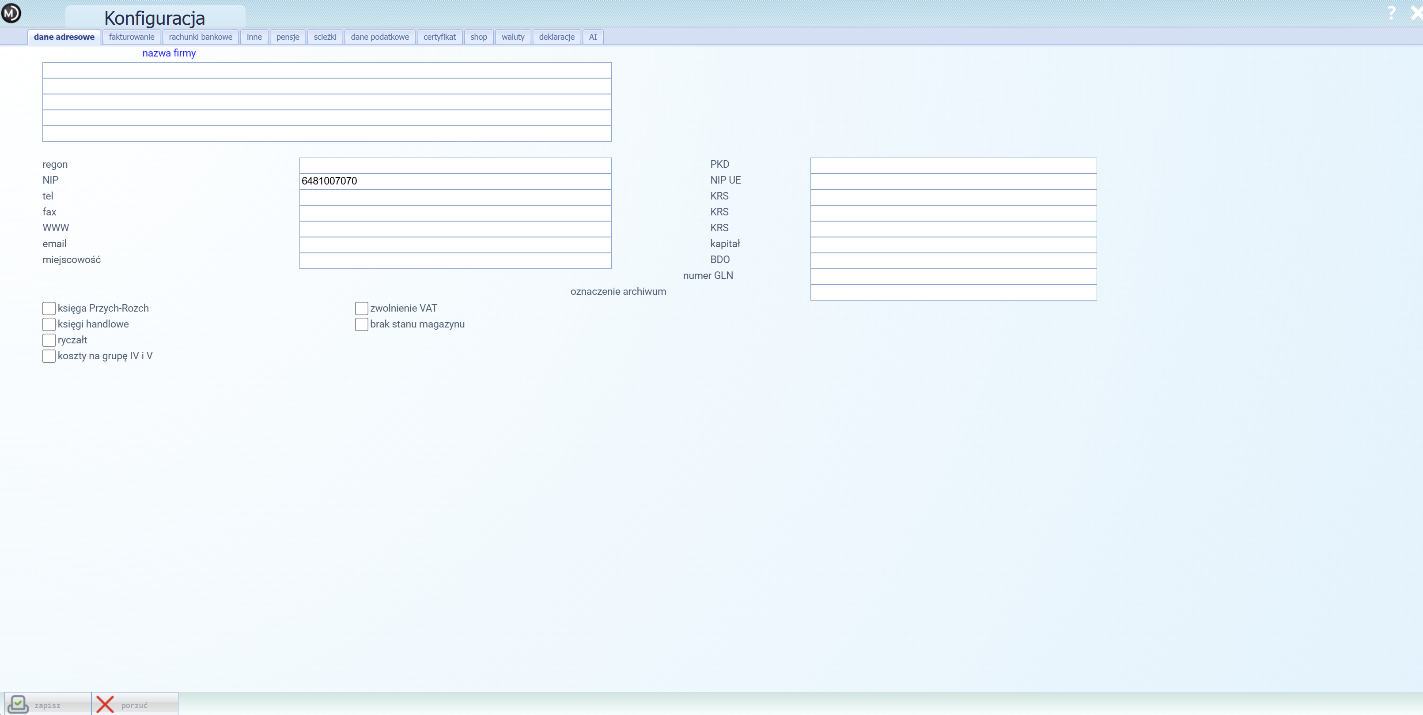Tick koszty na grupę IV i V

point(49,356)
